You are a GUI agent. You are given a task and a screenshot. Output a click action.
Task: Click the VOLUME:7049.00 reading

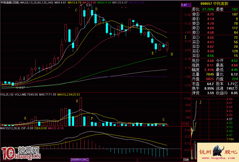pyautogui.click(x=26, y=94)
